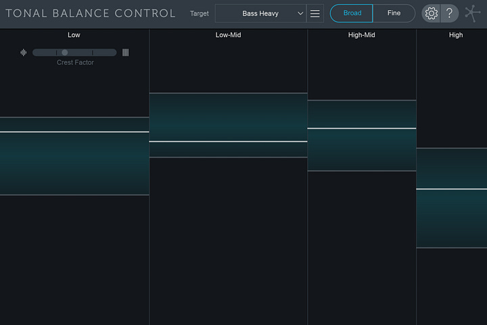487x325 pixels.
Task: Click the Tonal Balance Control title
Action: tap(91, 14)
